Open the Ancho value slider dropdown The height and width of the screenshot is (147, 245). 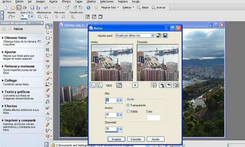pyautogui.click(x=120, y=115)
